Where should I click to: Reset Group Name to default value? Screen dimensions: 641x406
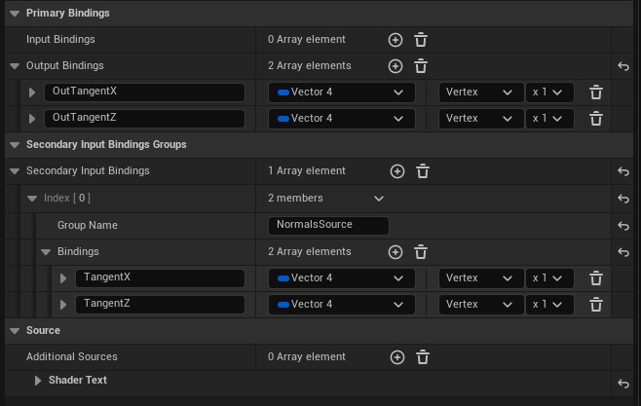coord(623,225)
